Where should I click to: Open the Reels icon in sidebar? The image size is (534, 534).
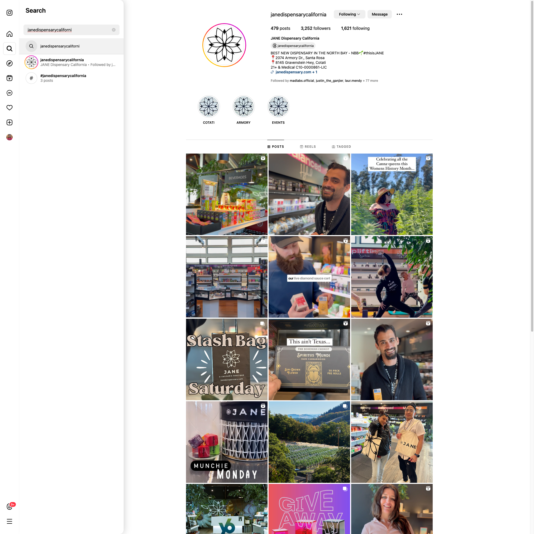point(9,78)
